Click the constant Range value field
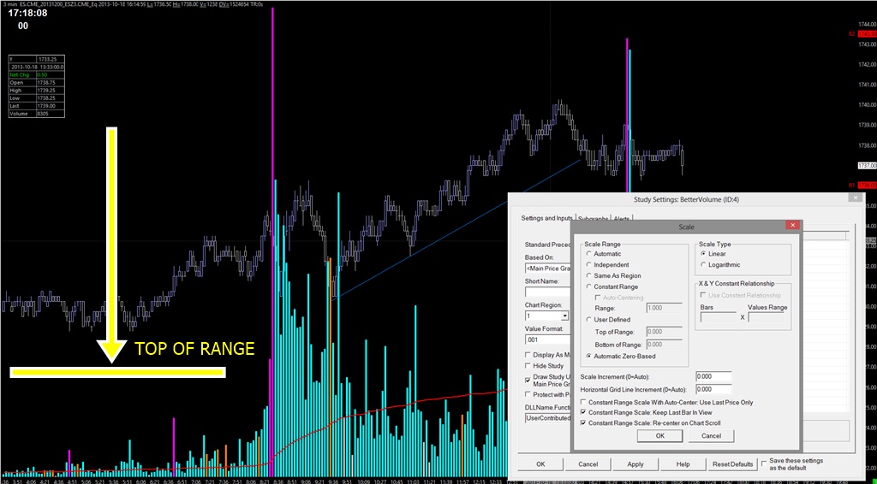 click(x=664, y=308)
